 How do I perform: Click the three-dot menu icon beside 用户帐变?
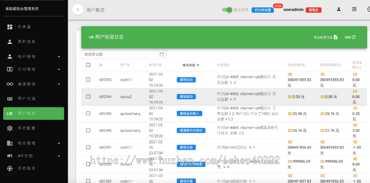pyautogui.click(x=77, y=10)
